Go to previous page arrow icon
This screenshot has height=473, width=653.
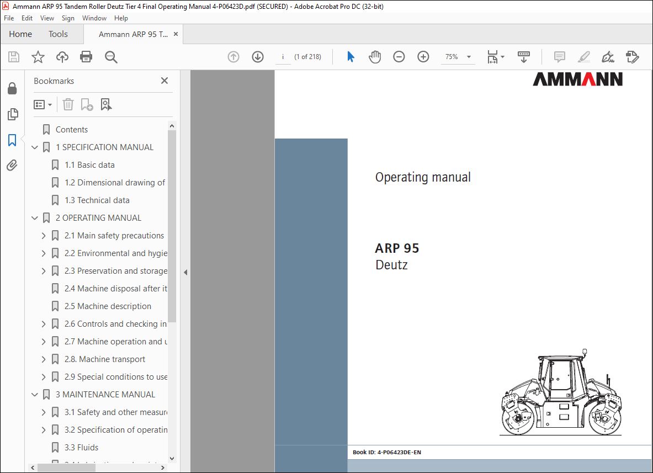[x=233, y=57]
